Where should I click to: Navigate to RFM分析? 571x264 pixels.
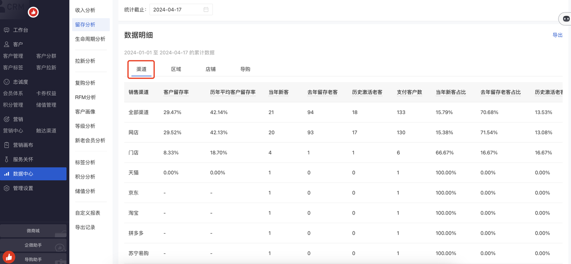pyautogui.click(x=85, y=97)
